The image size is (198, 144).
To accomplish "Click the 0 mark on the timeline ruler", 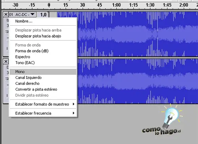I will (49, 5).
